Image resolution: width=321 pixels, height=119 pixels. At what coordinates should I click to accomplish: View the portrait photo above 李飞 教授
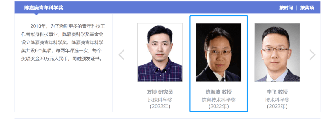pyautogui.click(x=277, y=52)
